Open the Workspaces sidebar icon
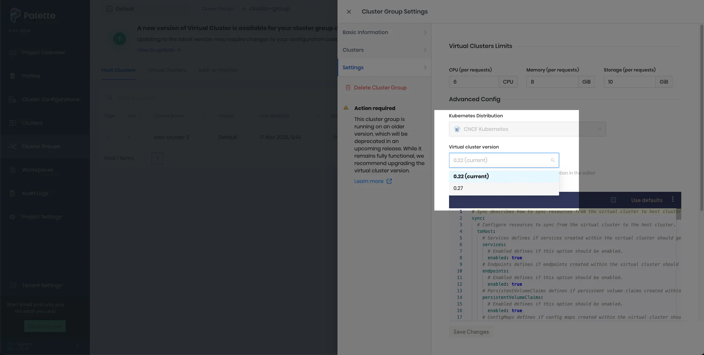The height and width of the screenshot is (355, 704). pyautogui.click(x=12, y=170)
